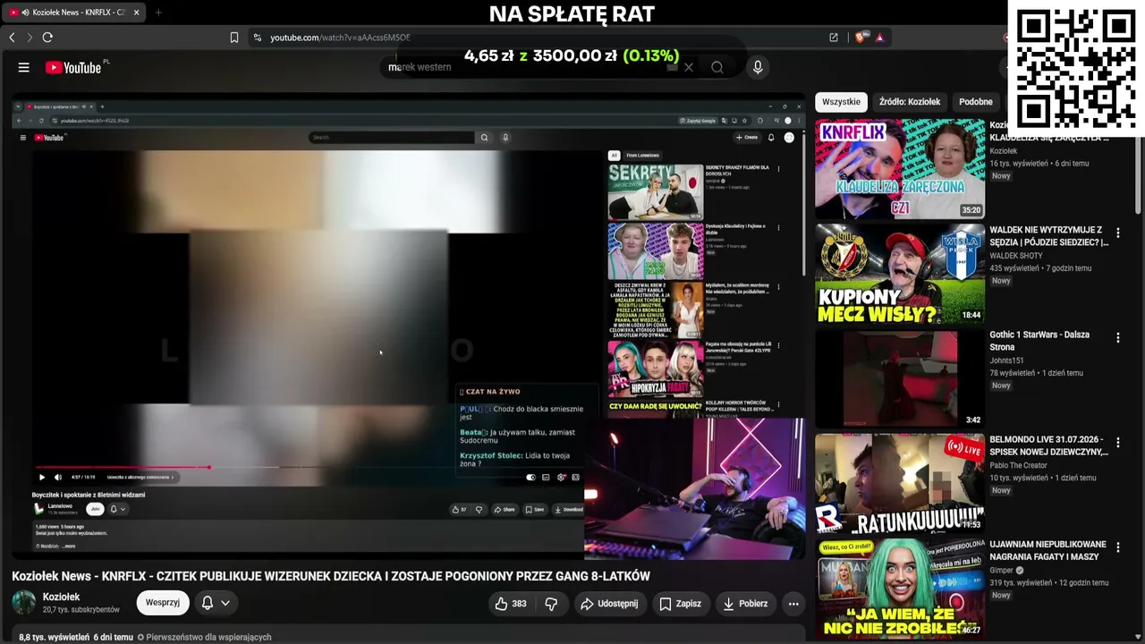The width and height of the screenshot is (1145, 644).
Task: Open the YouTube guide hamburger menu
Action: (x=24, y=67)
